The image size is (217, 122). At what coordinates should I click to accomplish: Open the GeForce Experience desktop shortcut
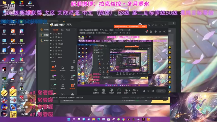(4, 80)
